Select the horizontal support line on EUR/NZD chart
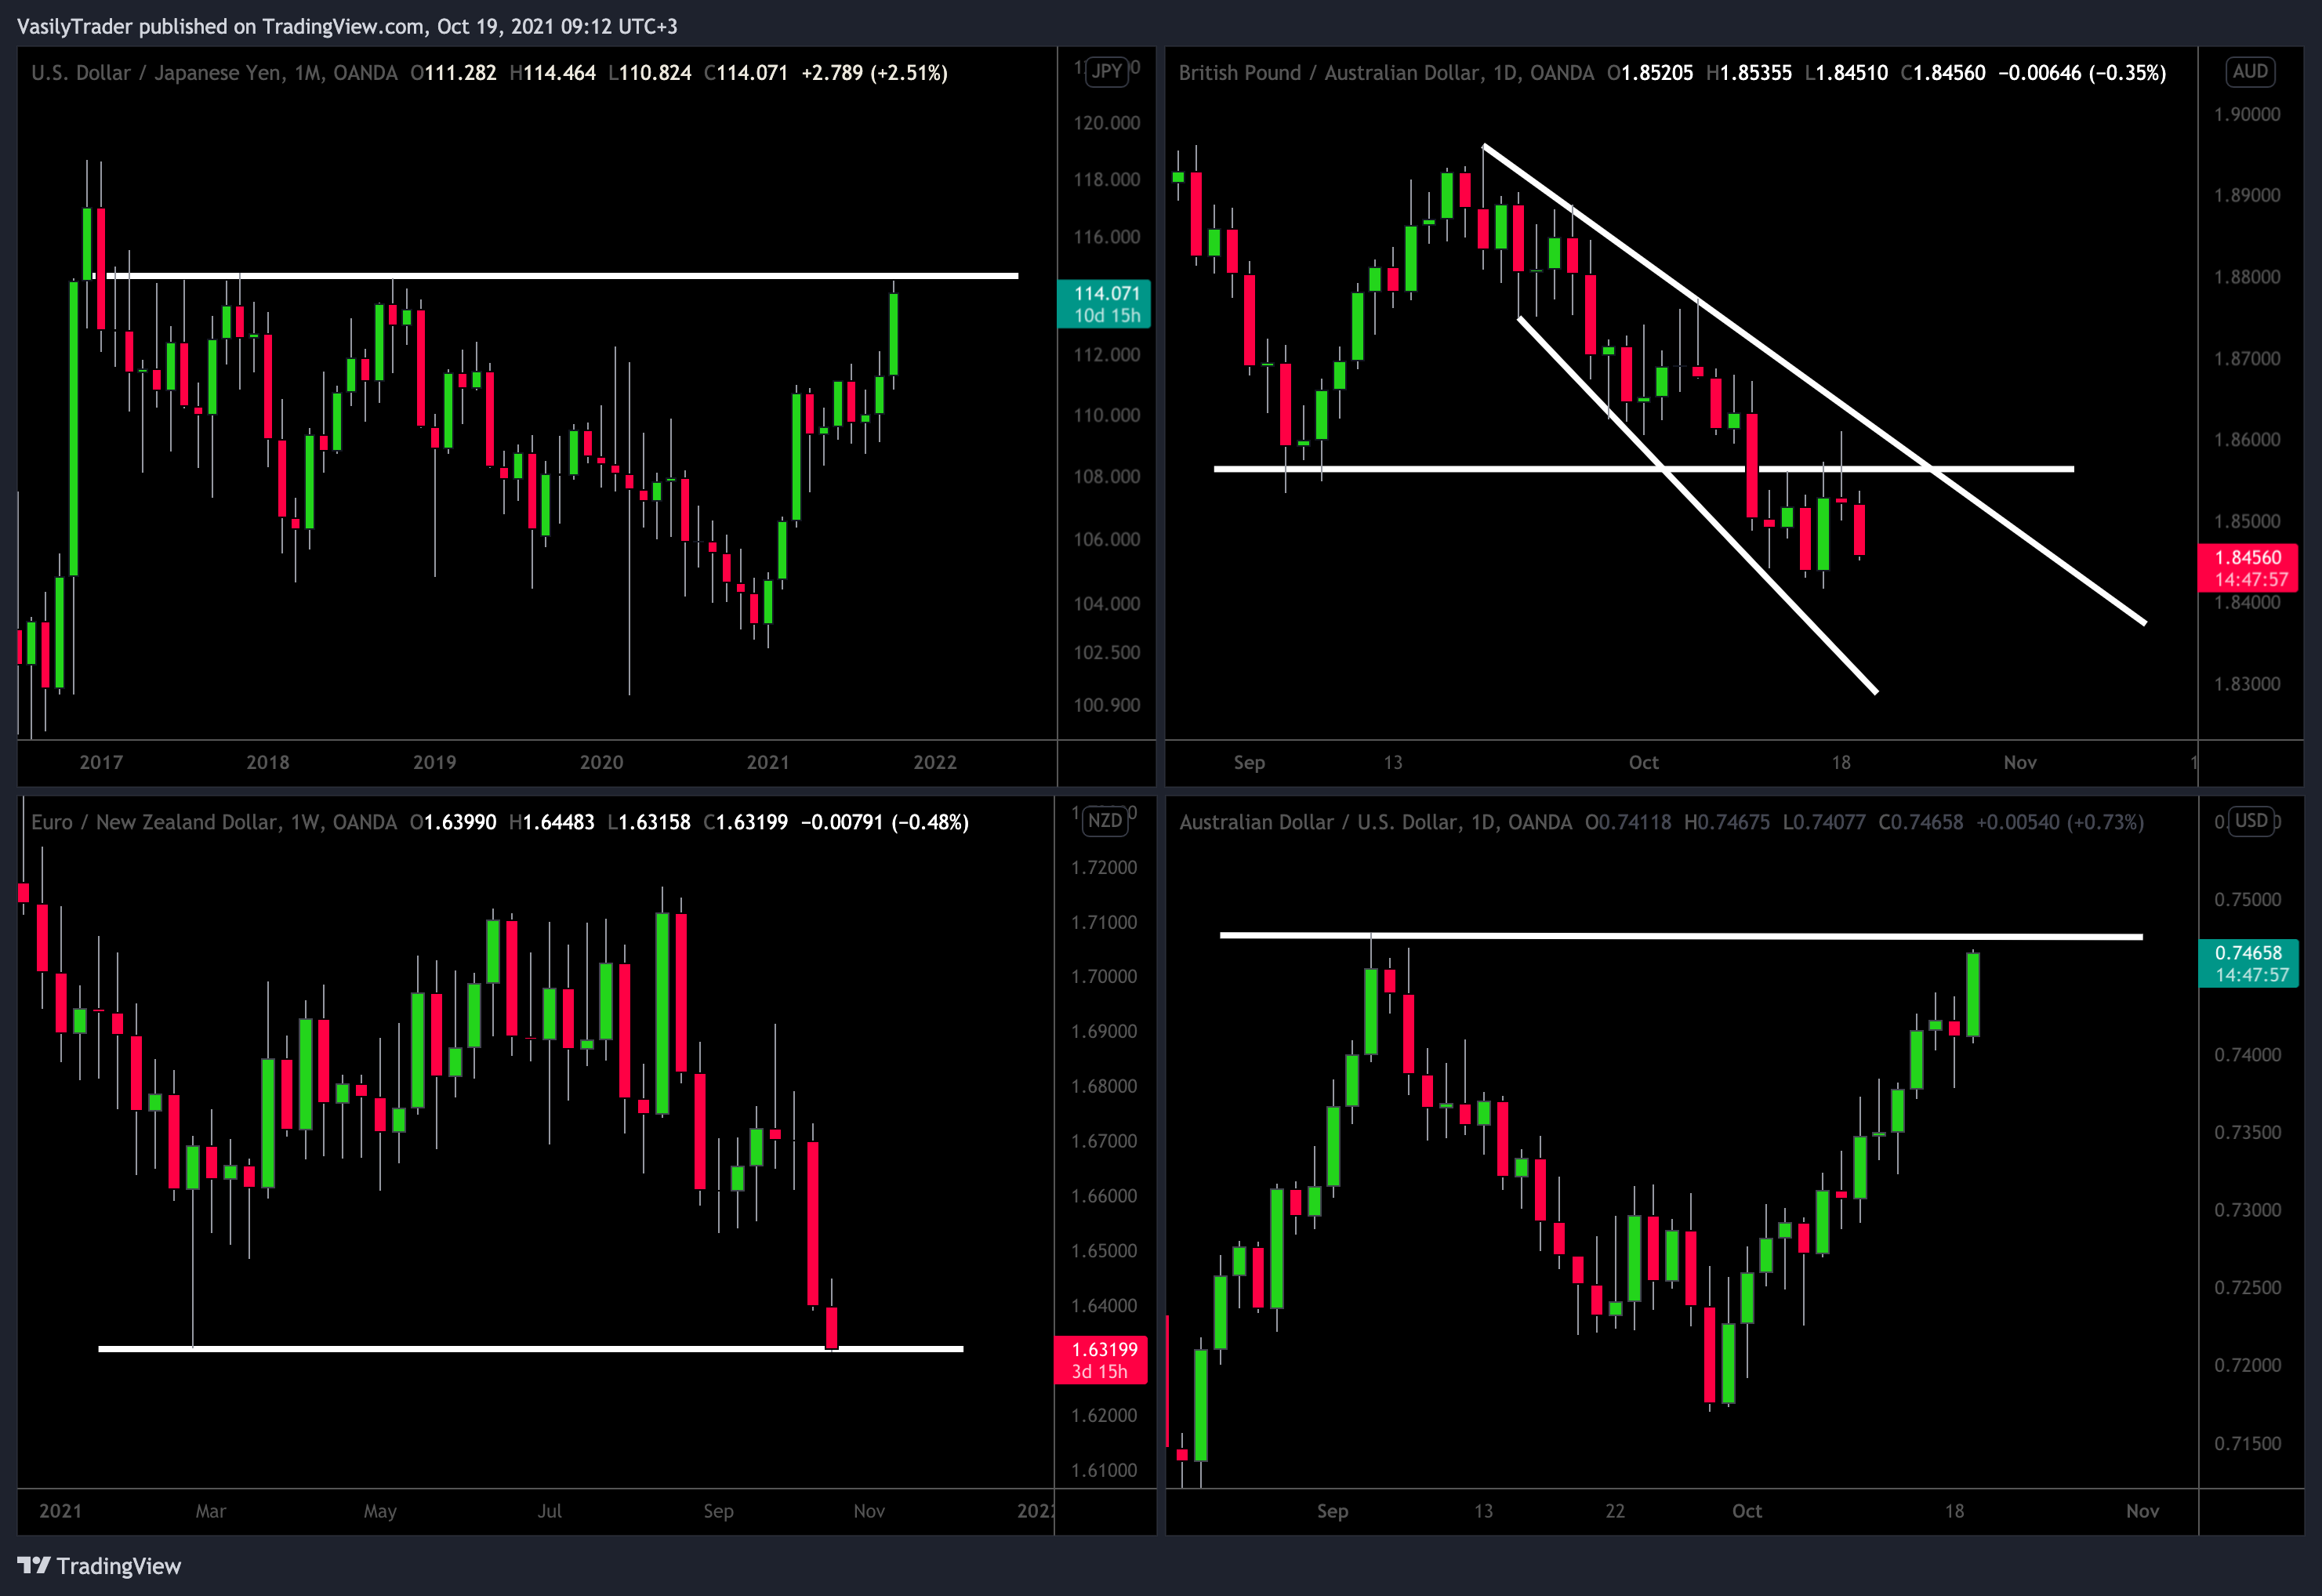Viewport: 2322px width, 1596px height. [531, 1349]
